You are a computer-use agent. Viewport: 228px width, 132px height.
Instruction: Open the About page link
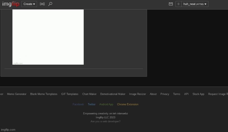[x=153, y=94]
